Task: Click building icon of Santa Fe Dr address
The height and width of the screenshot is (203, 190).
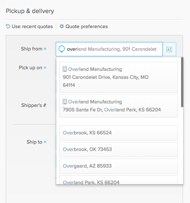Action: 65,101
